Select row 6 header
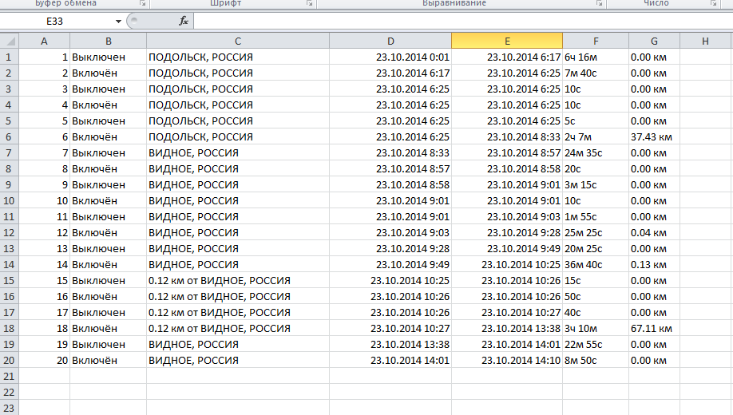Viewport: 733px width, 415px height. 10,137
